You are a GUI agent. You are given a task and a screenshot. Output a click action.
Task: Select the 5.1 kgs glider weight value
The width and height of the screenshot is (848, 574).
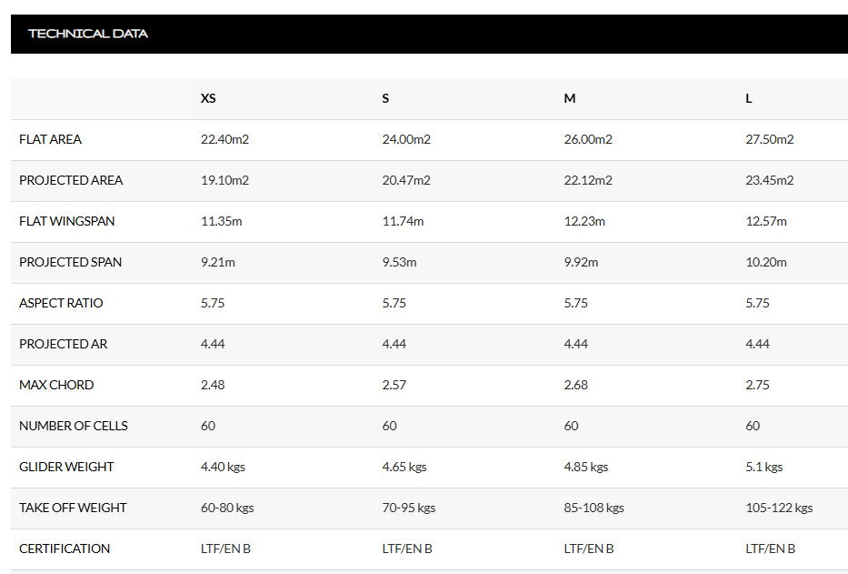pyautogui.click(x=763, y=467)
